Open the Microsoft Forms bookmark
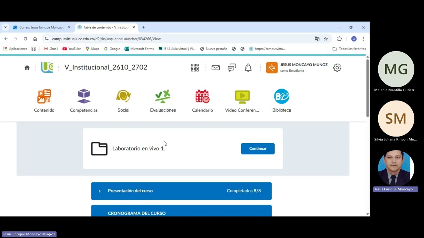424x238 pixels. 139,49
